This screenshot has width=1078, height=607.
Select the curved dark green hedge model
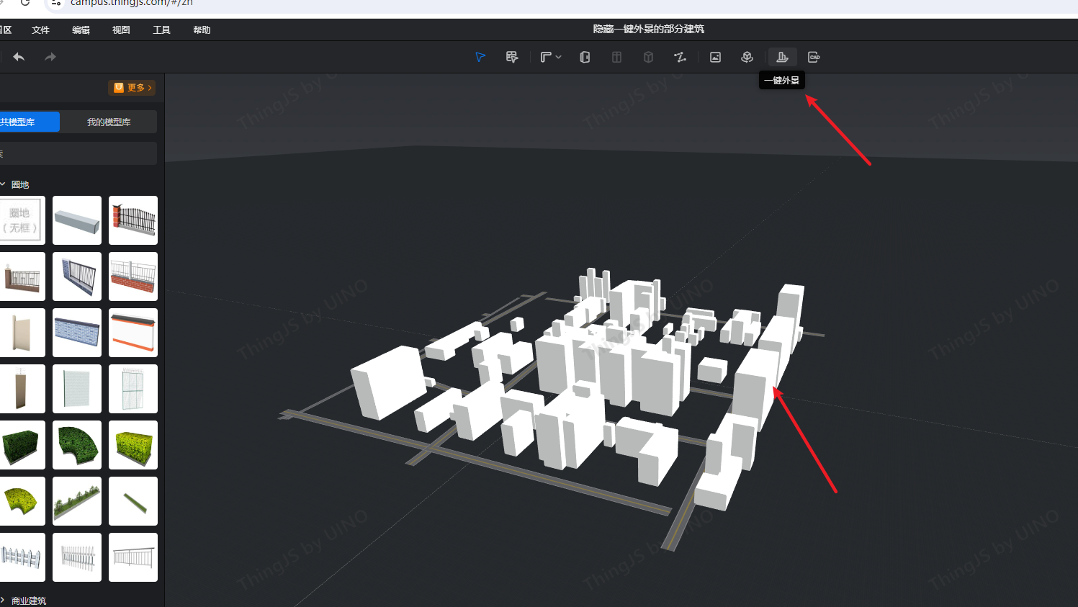77,445
